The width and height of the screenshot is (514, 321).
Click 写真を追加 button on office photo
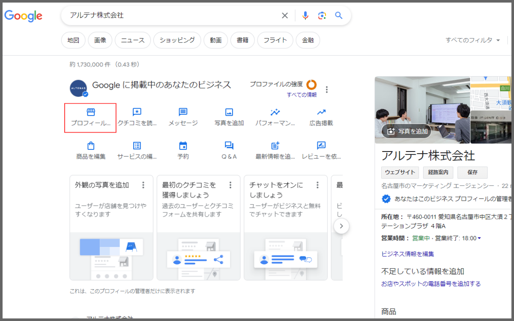pyautogui.click(x=407, y=131)
